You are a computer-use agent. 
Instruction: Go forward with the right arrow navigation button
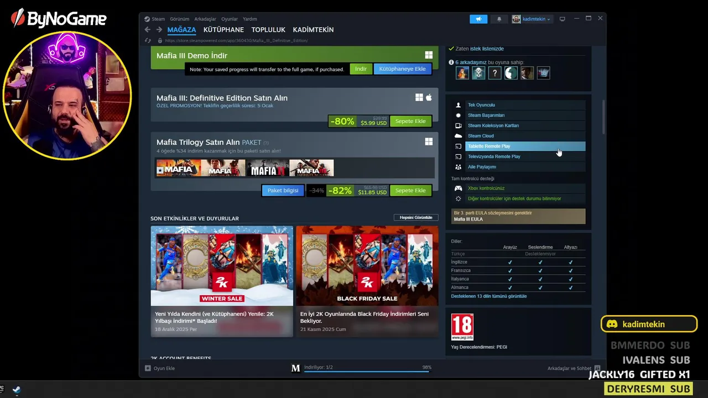[x=159, y=30]
